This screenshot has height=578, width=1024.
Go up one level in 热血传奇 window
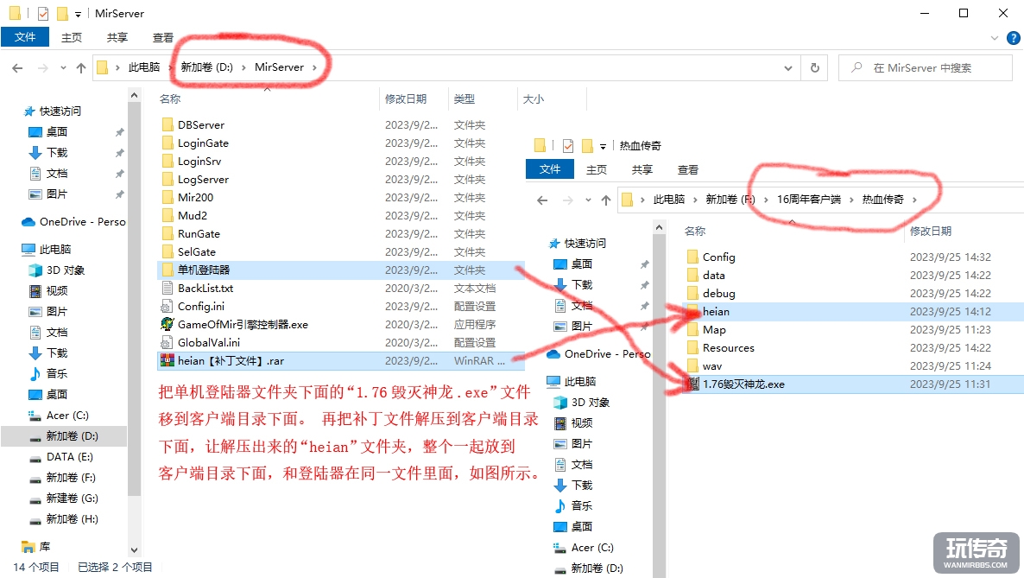coord(606,200)
